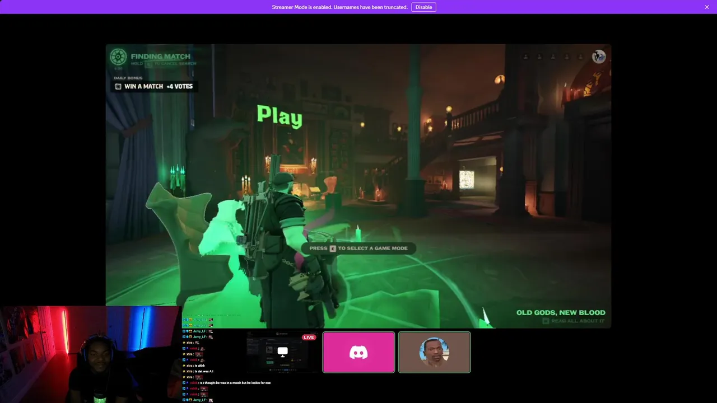Click "TO SELECT A GAME MODE" prompt text

point(373,249)
